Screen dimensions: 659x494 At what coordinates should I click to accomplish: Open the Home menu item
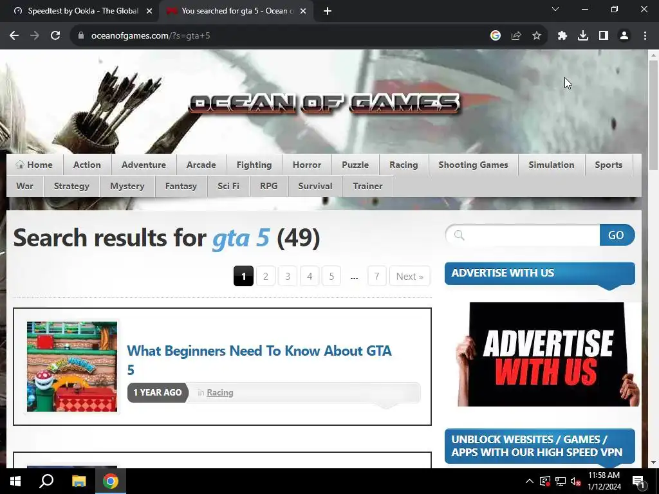(x=35, y=165)
